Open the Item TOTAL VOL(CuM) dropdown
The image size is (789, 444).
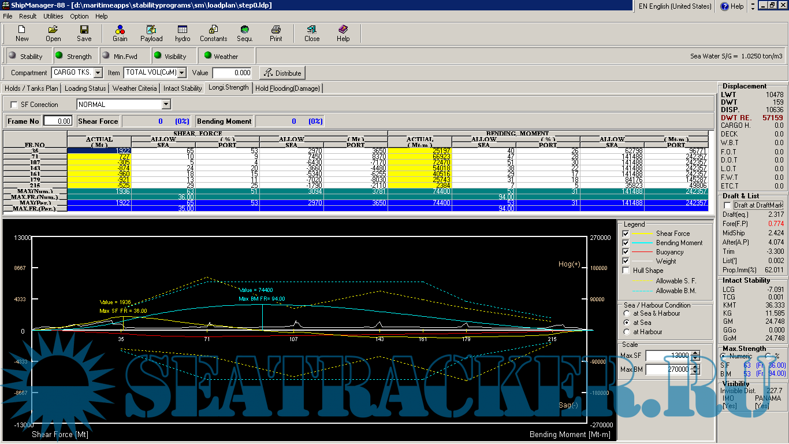click(x=182, y=73)
